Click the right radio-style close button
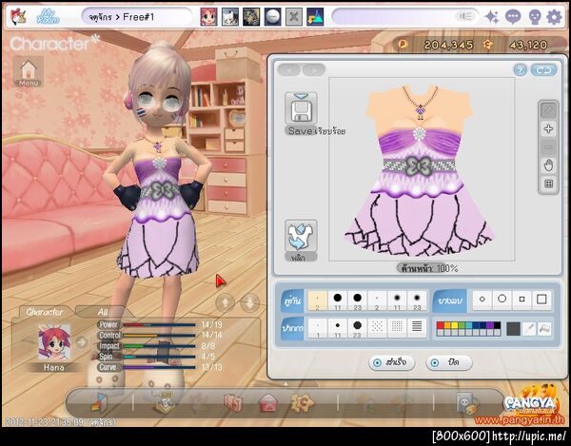The width and height of the screenshot is (571, 446). pos(449,362)
